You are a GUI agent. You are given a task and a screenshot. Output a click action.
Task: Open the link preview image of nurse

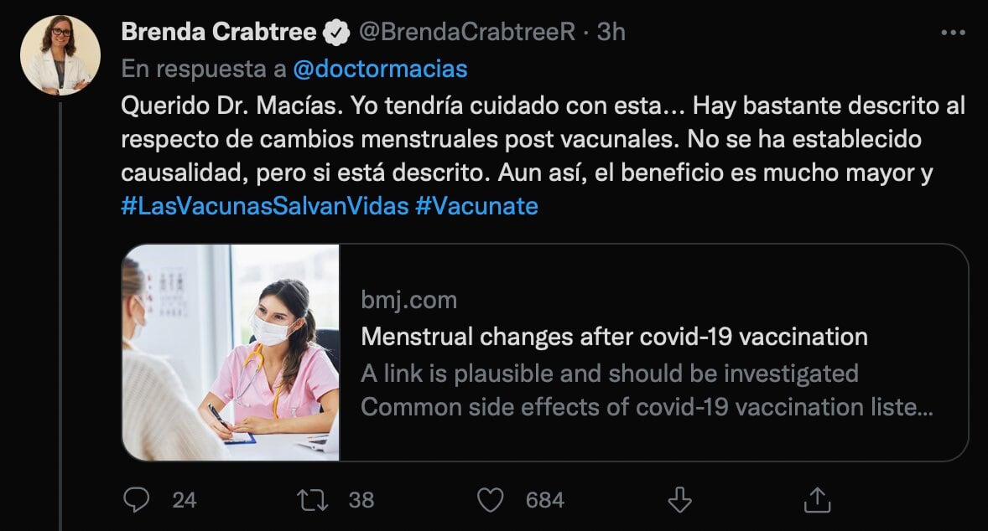click(231, 352)
